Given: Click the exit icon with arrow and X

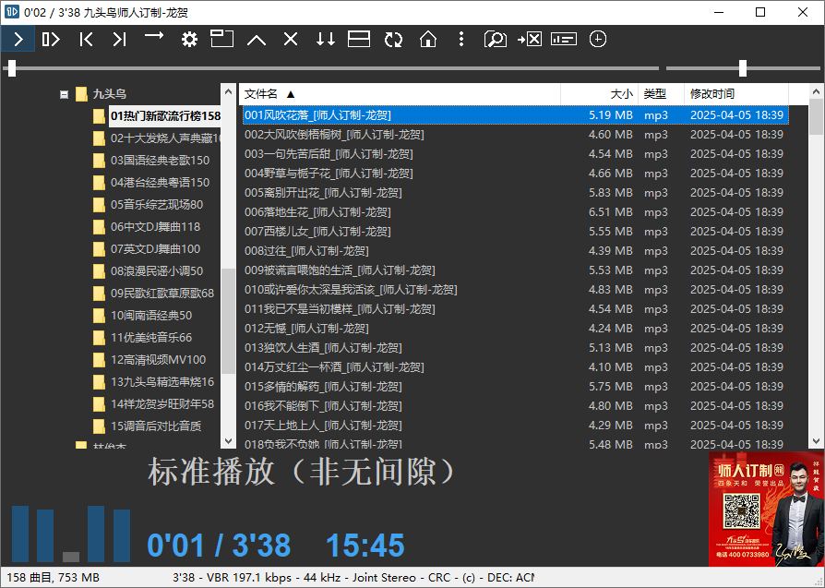Looking at the screenshot, I should 530,39.
